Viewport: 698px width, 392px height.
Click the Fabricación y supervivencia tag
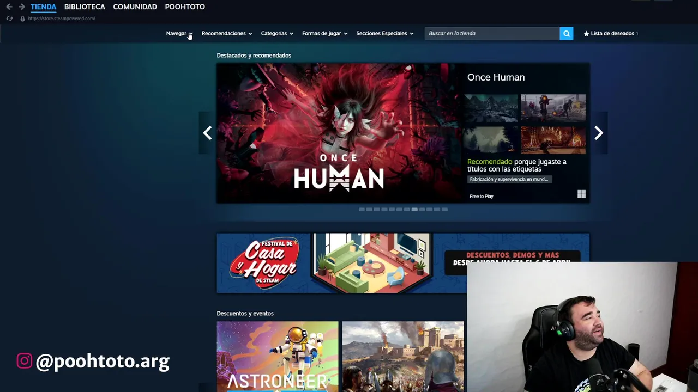pos(509,179)
